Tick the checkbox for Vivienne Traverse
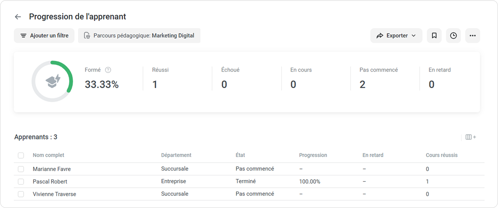This screenshot has height=208, width=498. (21, 194)
